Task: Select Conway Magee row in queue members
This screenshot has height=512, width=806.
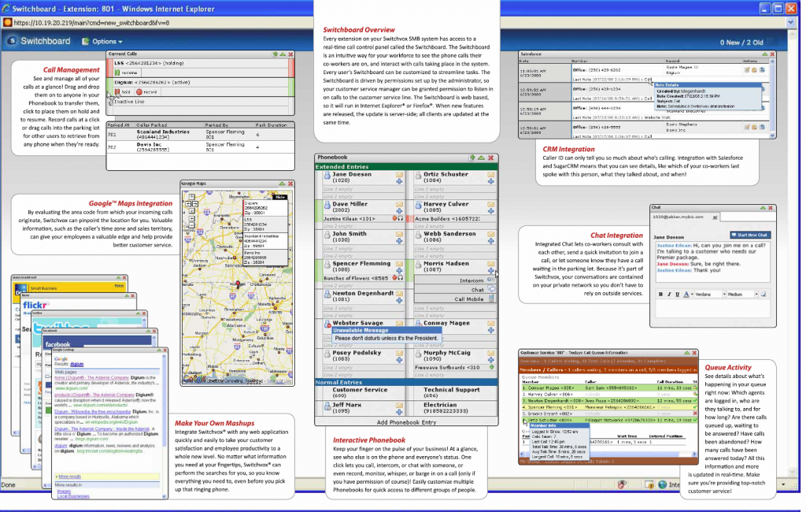Action: pyautogui.click(x=608, y=388)
